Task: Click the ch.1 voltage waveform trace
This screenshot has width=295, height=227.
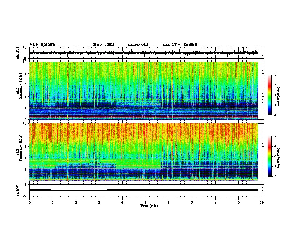Action: tap(144, 53)
